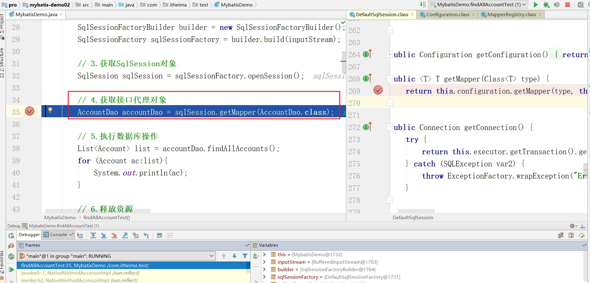590x283 pixels.
Task: Expand the builder variable node
Action: 264,269
